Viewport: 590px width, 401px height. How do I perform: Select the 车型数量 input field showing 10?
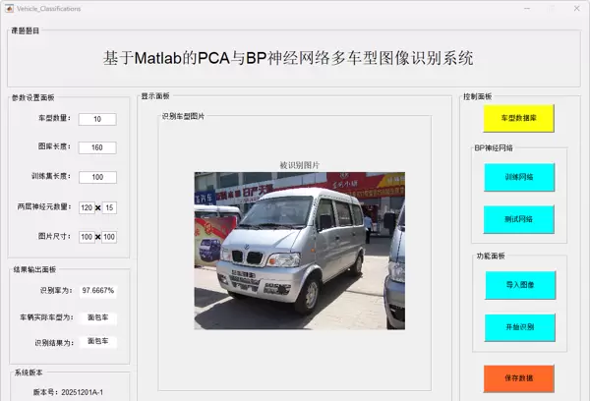[x=97, y=119]
